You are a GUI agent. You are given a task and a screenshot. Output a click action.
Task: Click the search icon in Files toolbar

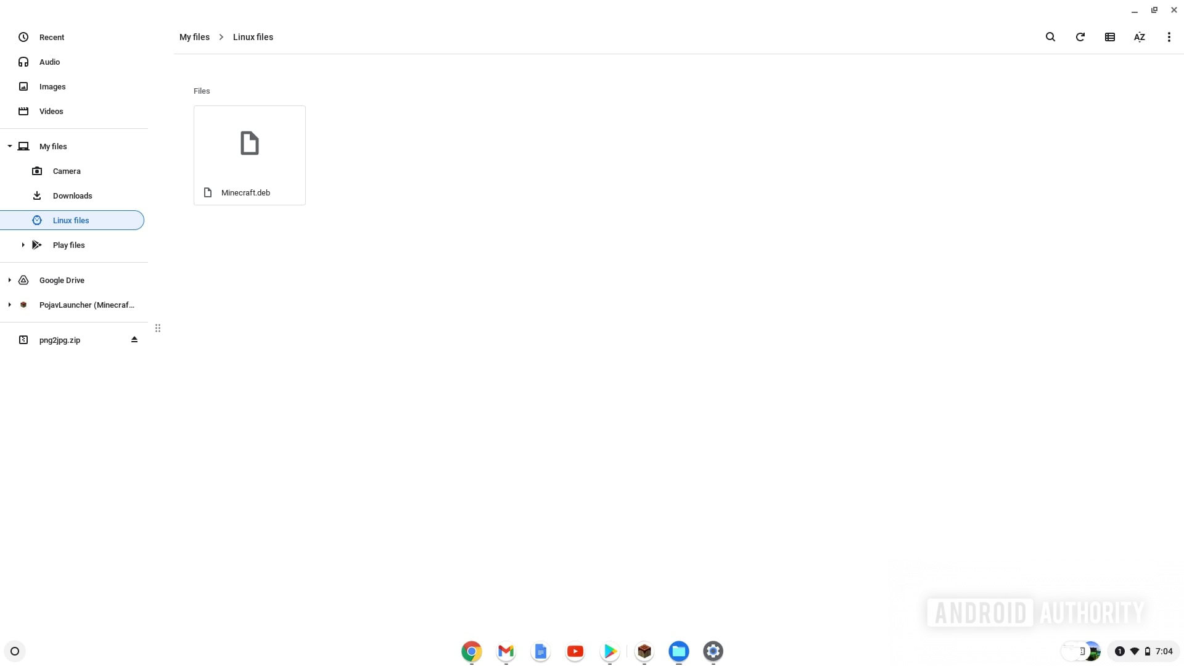click(1051, 36)
